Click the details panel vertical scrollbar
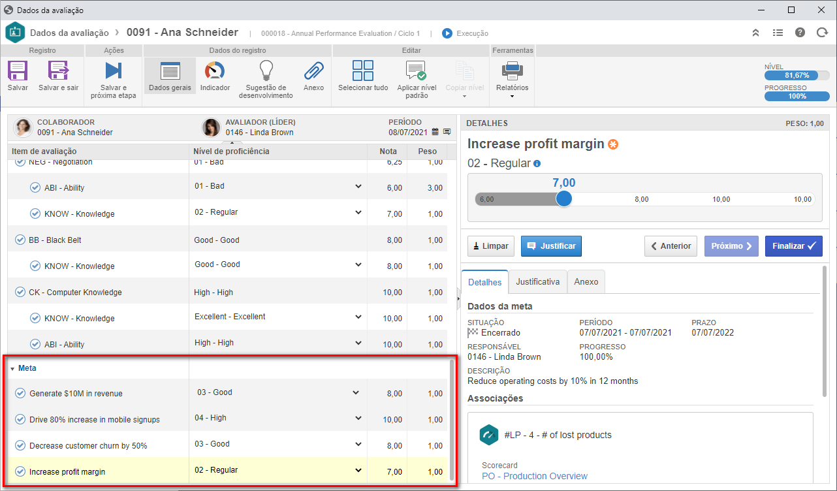Image resolution: width=837 pixels, height=491 pixels. click(x=826, y=331)
